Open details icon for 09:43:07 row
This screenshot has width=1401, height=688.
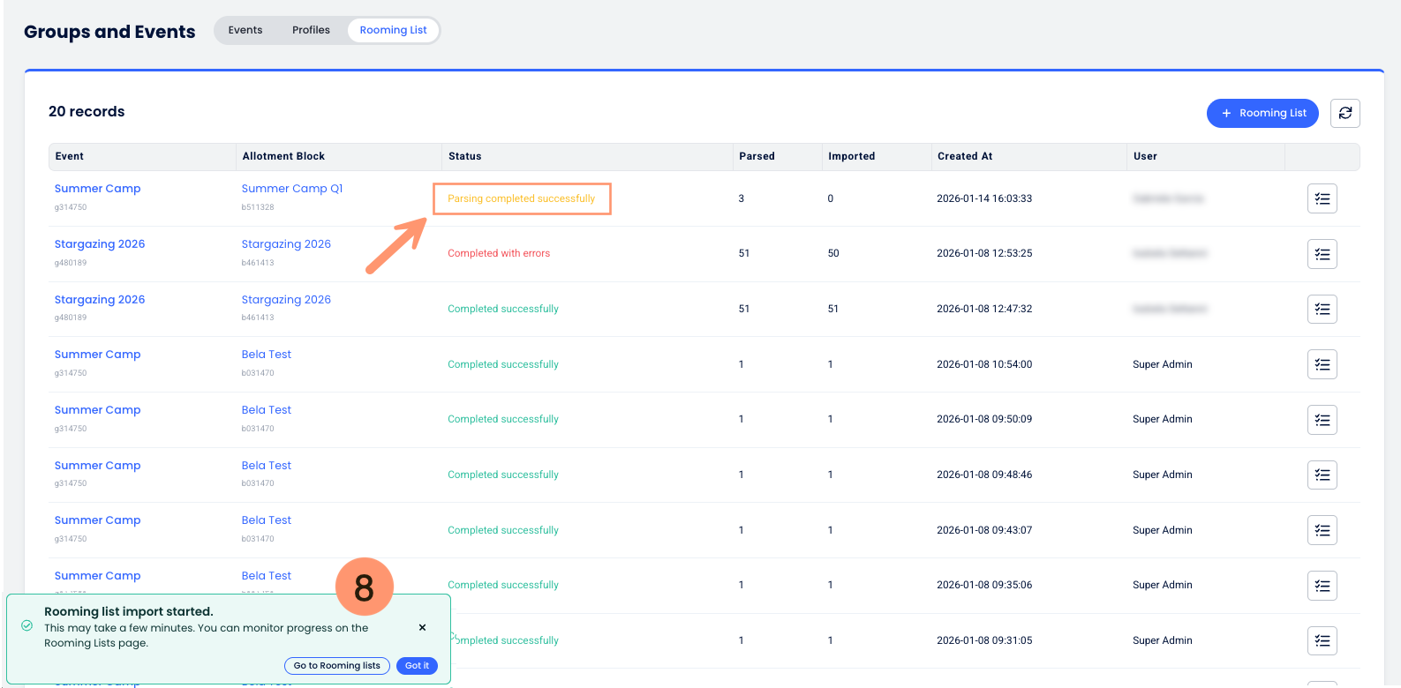point(1322,530)
